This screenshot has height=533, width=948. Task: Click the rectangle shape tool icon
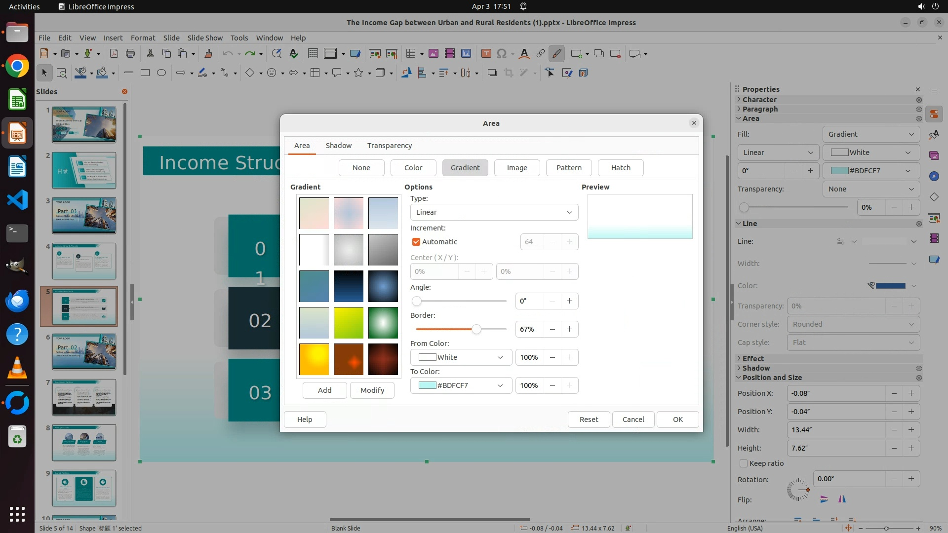point(145,73)
